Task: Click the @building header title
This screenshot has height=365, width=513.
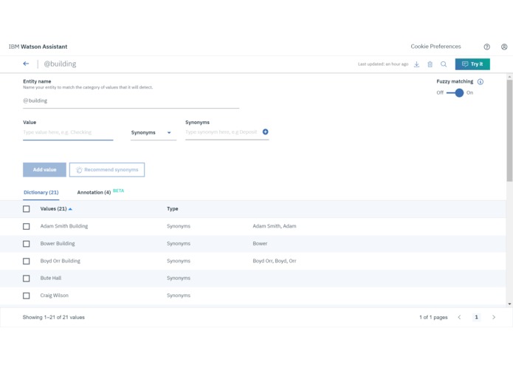Action: tap(60, 64)
